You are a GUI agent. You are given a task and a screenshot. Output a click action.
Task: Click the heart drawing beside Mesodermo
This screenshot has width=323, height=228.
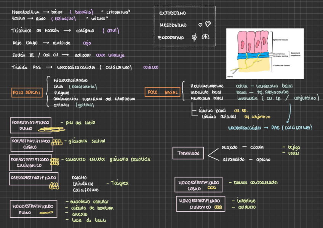[x=200, y=25]
